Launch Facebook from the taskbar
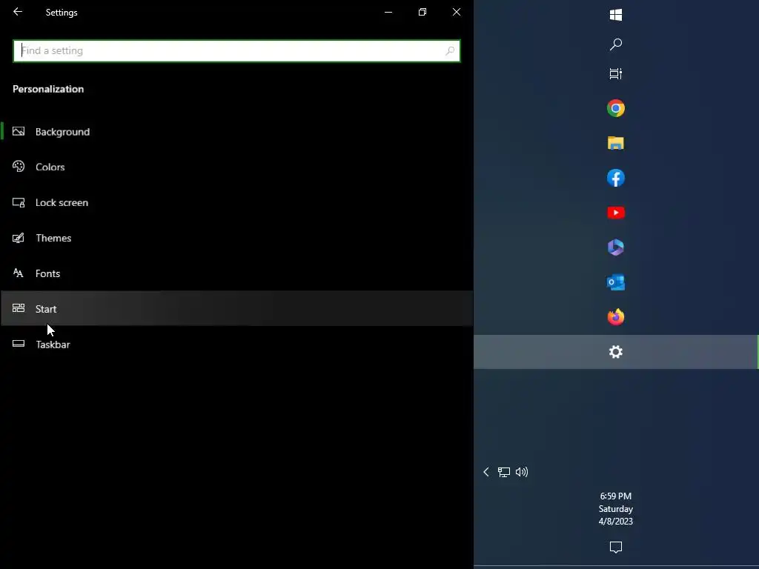The width and height of the screenshot is (759, 569). (x=616, y=178)
